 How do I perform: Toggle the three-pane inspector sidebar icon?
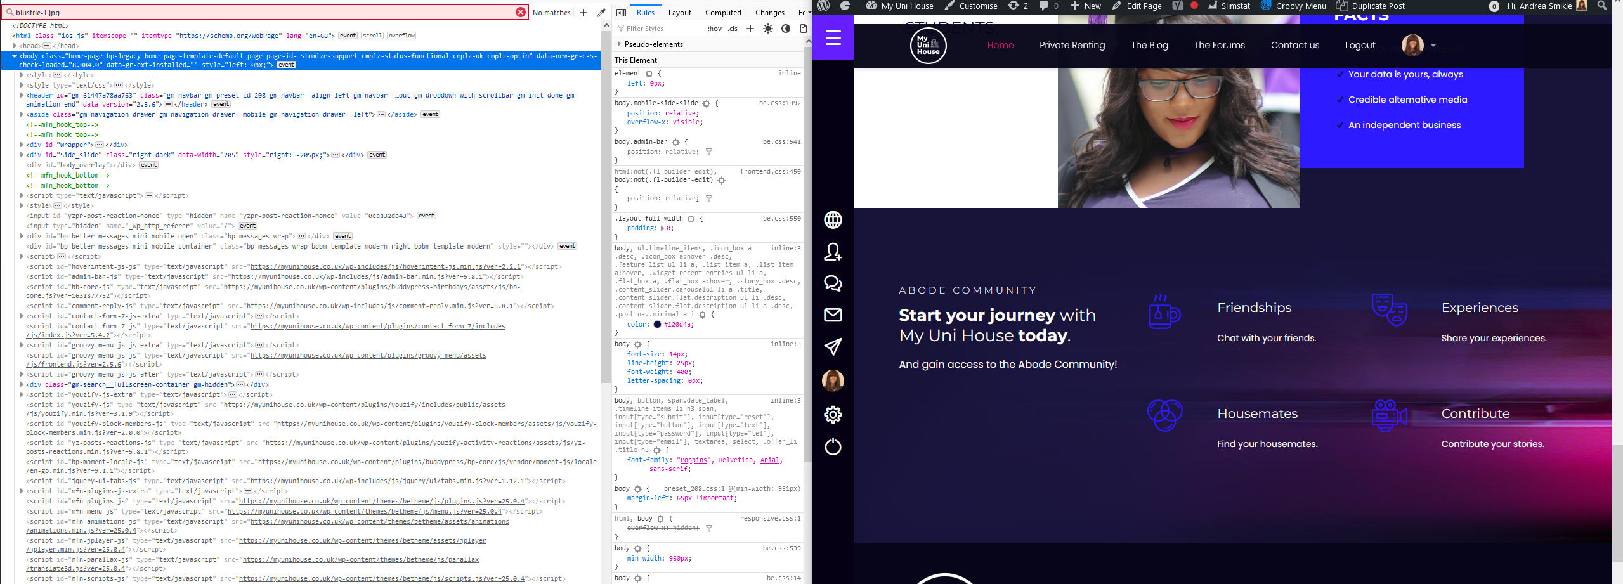tap(622, 13)
